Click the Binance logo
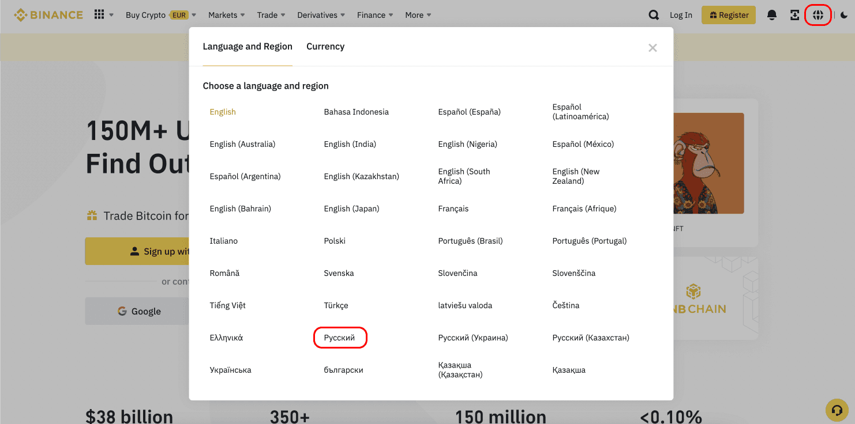The height and width of the screenshot is (424, 855). point(48,15)
